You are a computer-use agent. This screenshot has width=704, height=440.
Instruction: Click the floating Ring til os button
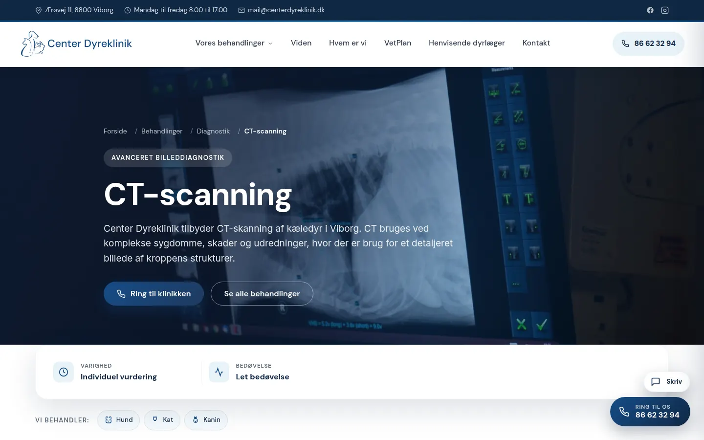pos(650,411)
